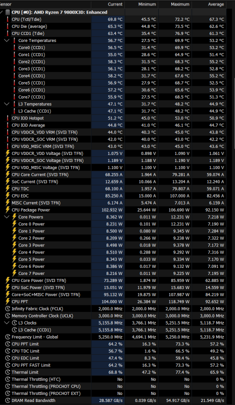This screenshot has width=235, height=405.
Task: Click lightning icon beside Core Powers
Action: (x=15, y=217)
